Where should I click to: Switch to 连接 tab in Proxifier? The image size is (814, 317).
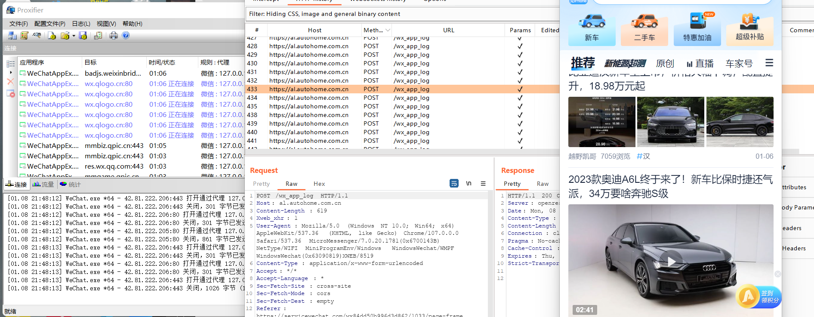(x=16, y=185)
